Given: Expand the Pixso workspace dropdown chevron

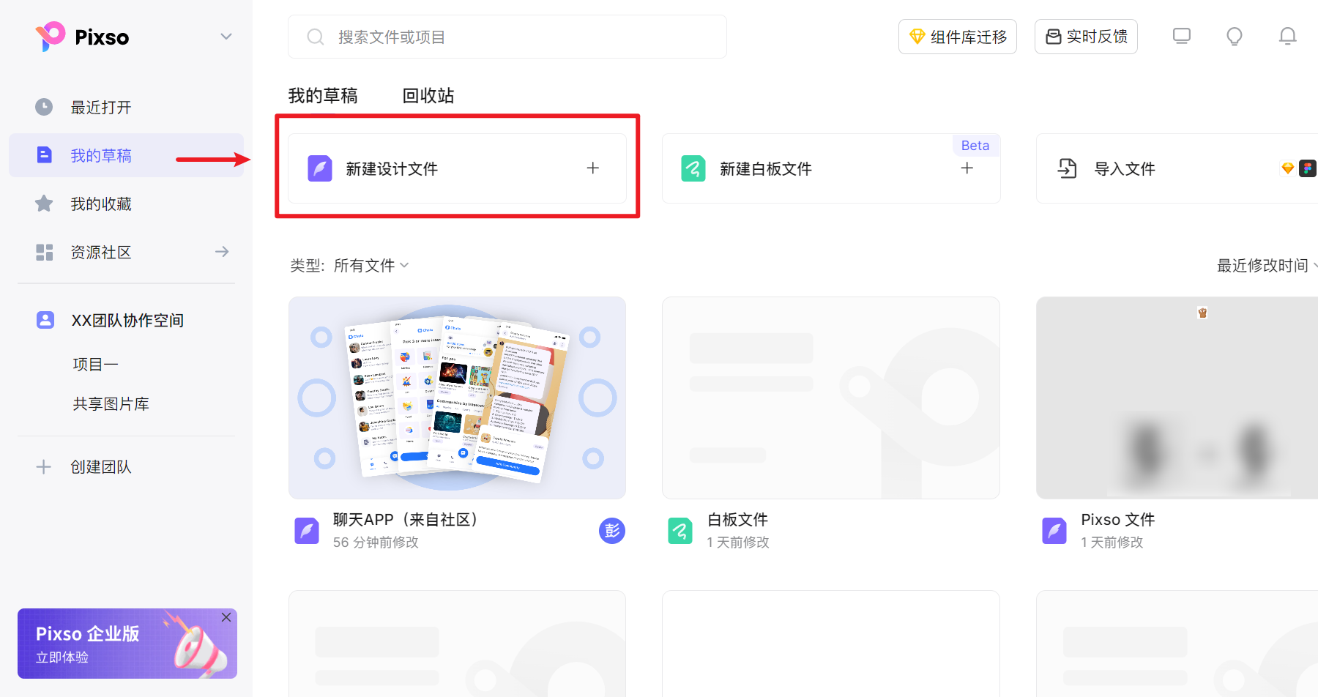Looking at the screenshot, I should (x=226, y=37).
